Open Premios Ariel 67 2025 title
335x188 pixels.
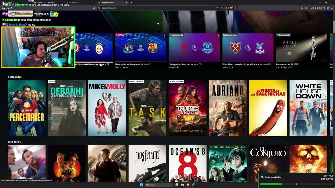(x=287, y=64)
